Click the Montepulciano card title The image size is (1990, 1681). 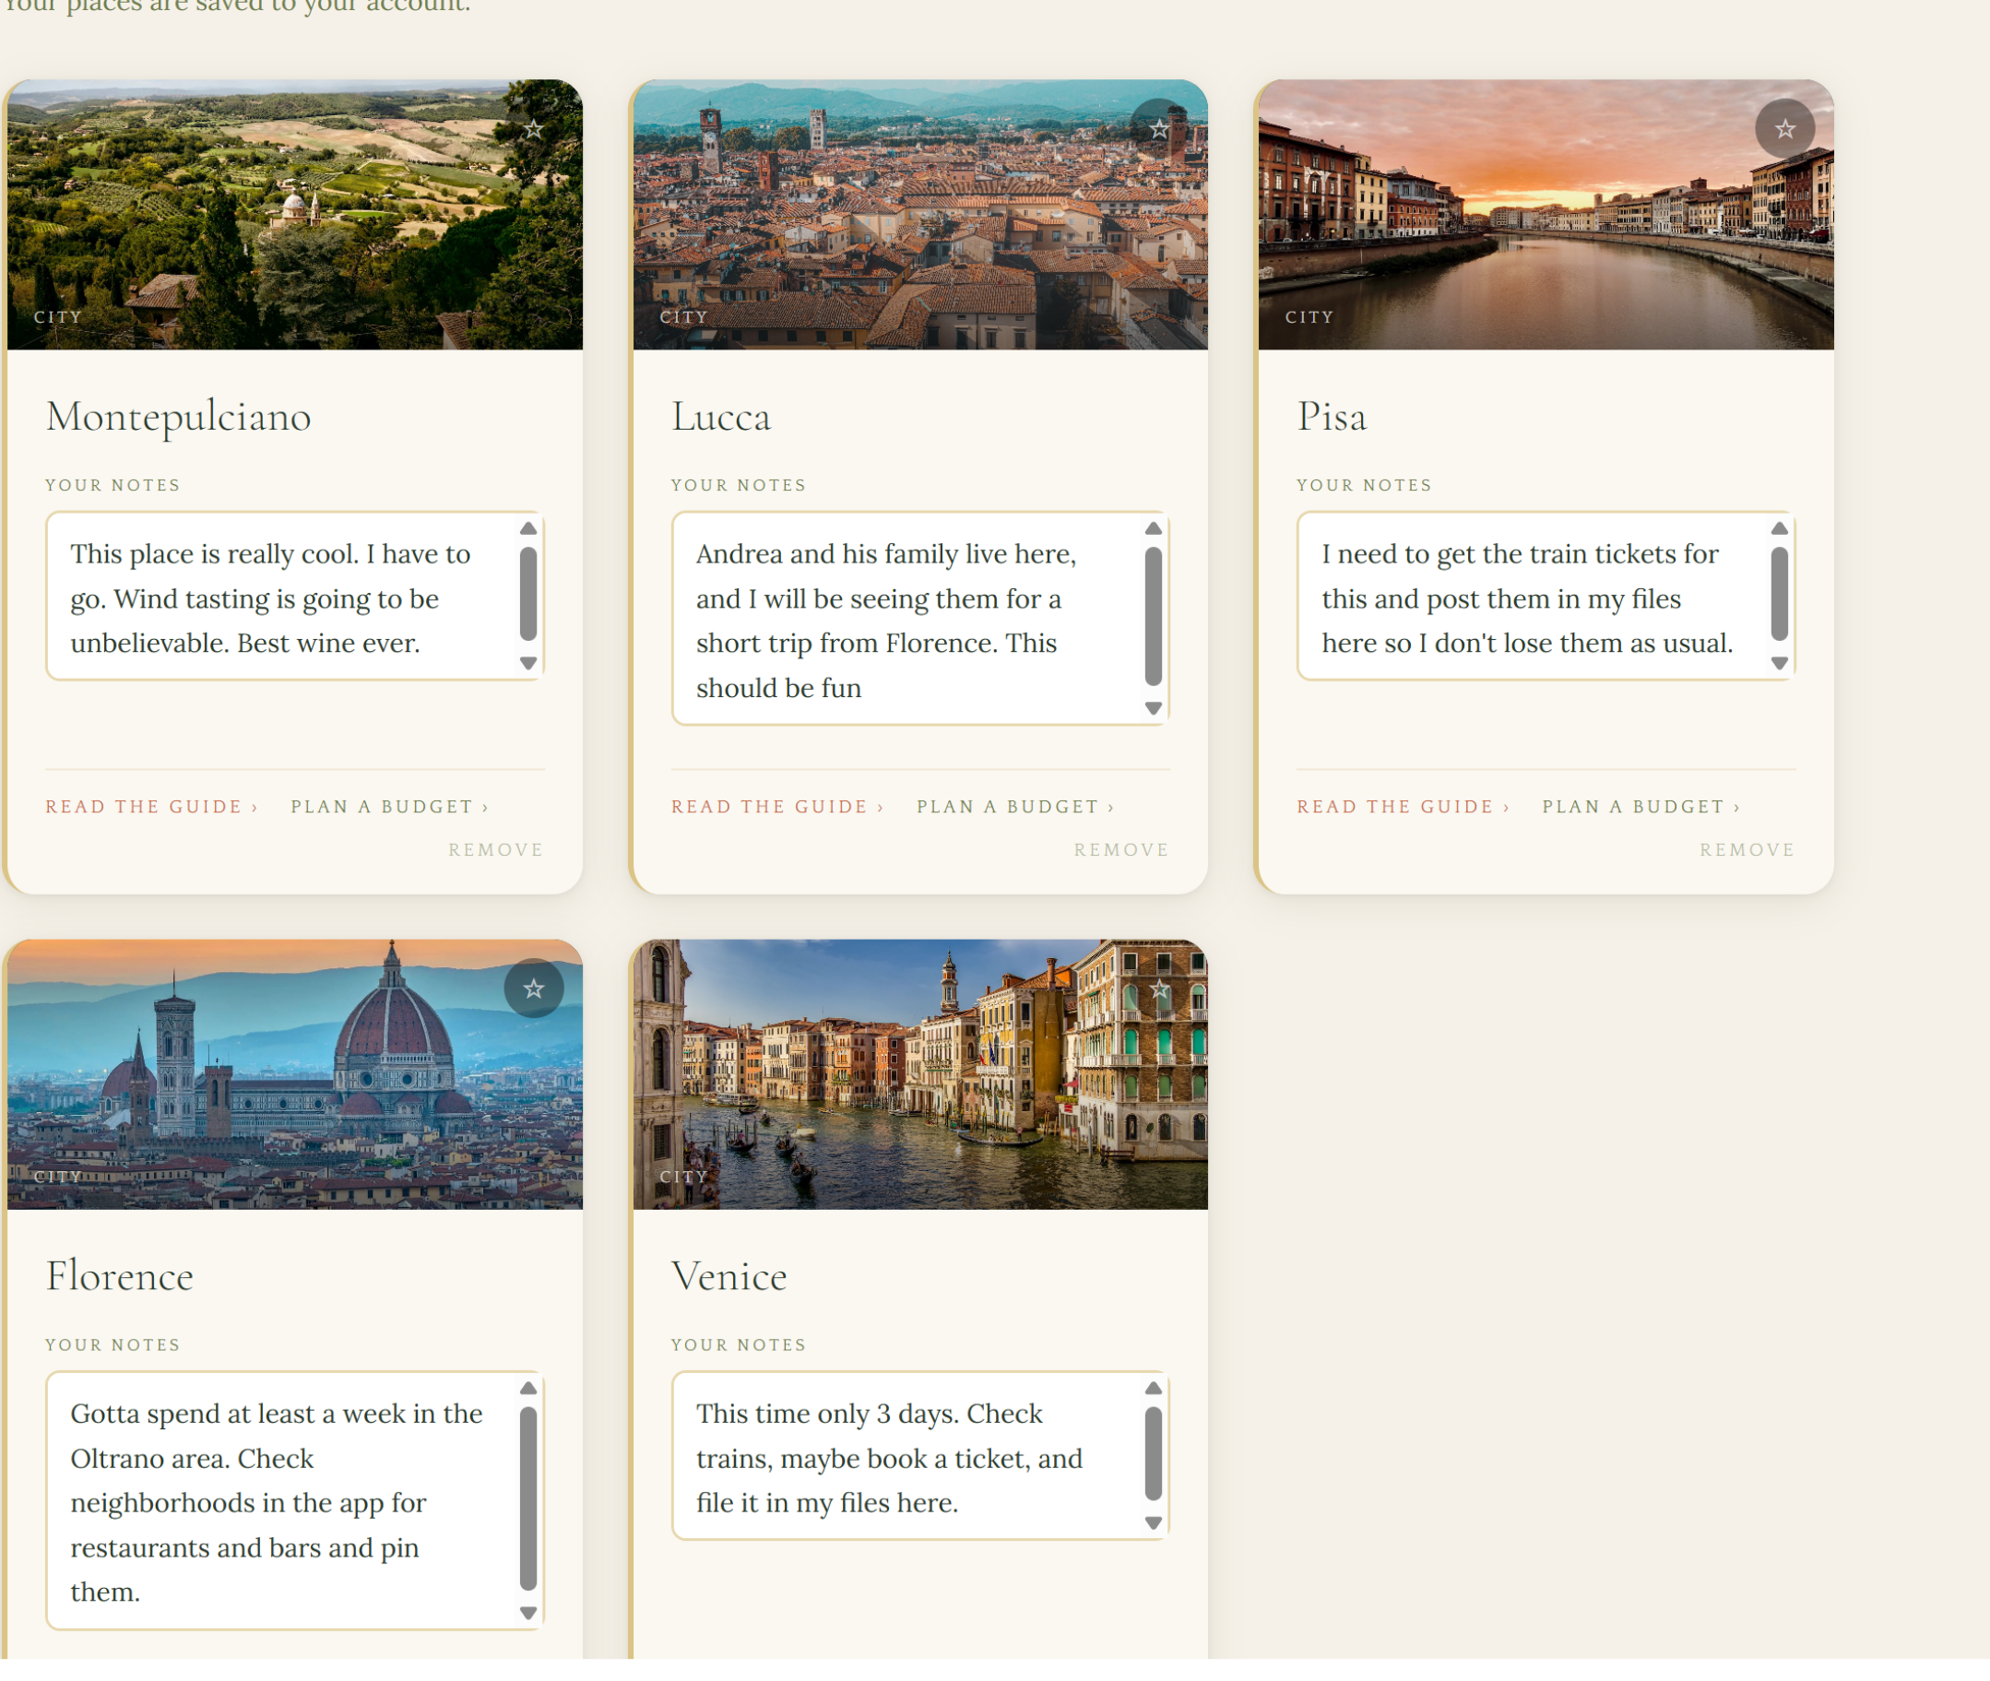click(x=178, y=417)
